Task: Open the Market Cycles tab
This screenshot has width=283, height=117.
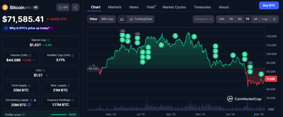Action: pyautogui.click(x=174, y=7)
